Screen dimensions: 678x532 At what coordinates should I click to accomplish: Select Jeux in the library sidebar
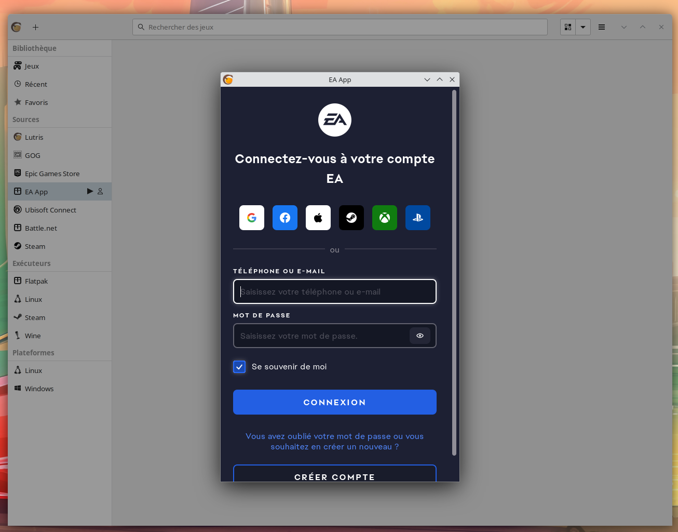[60, 66]
